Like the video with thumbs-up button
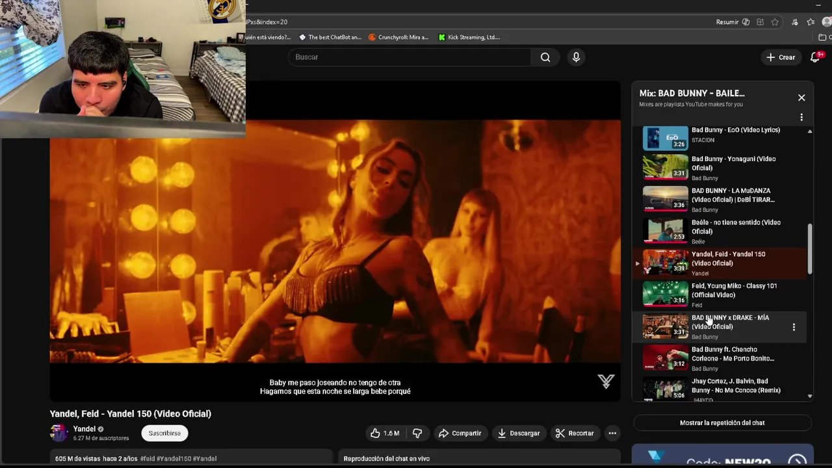 click(x=385, y=434)
